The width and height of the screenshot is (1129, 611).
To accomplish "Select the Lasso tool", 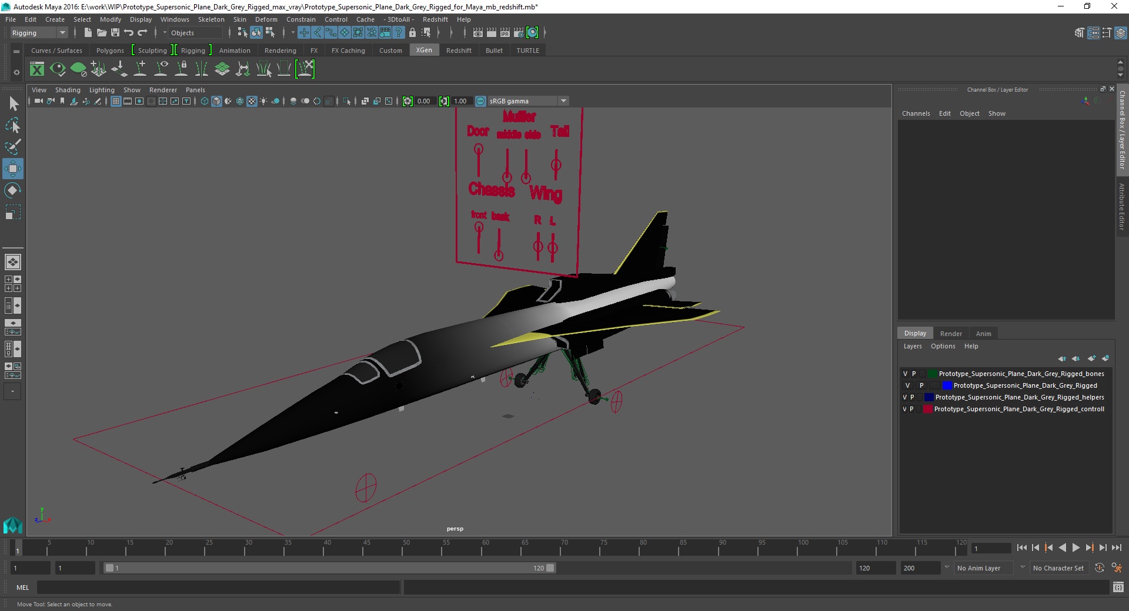I will (12, 126).
